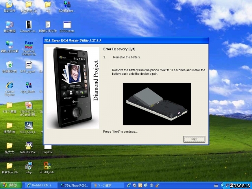The image size is (252, 189).
Task: Click the 'Press "Next" to continue...' text
Action: point(120,132)
